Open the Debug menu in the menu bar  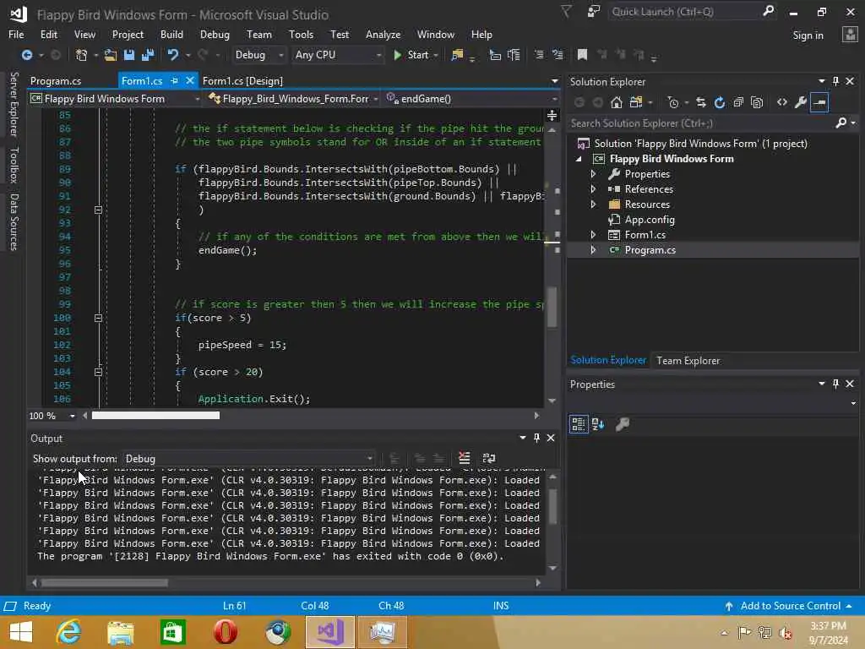[215, 34]
